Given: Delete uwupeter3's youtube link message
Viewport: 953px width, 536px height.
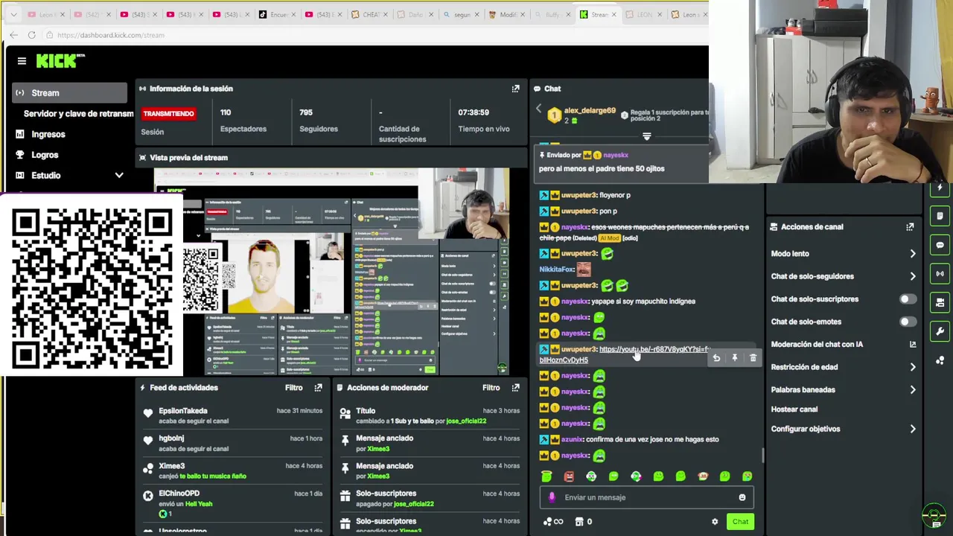Looking at the screenshot, I should pos(753,358).
